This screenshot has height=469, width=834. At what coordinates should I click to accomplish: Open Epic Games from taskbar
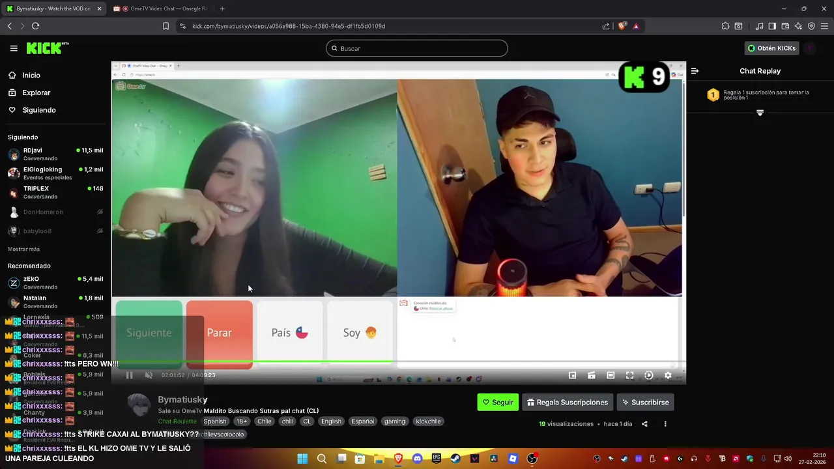pos(437,459)
